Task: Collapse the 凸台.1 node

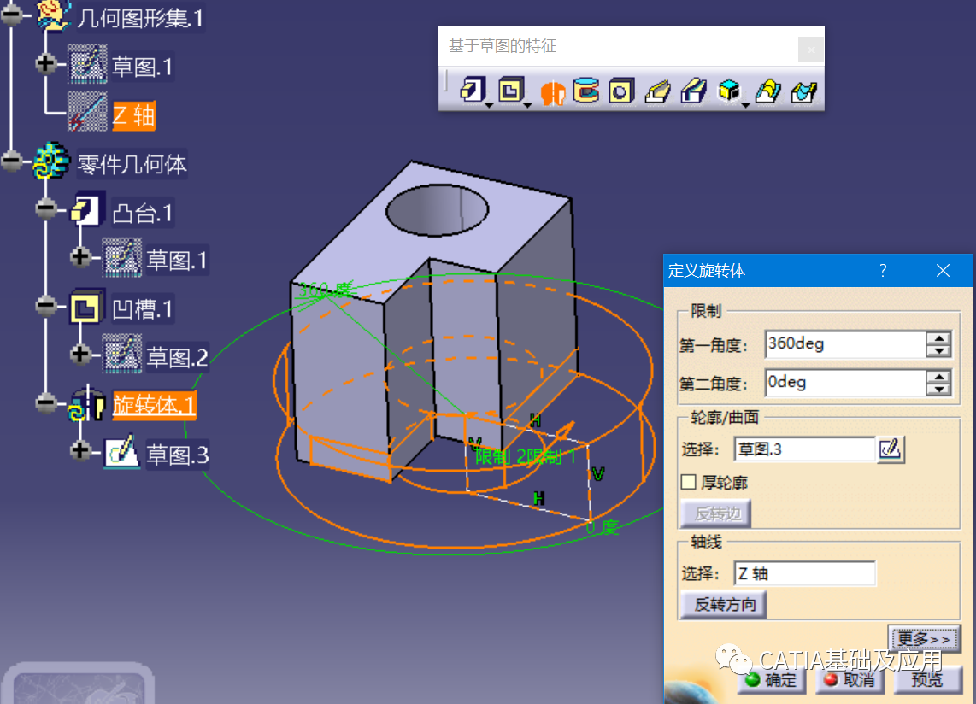Action: tap(47, 208)
